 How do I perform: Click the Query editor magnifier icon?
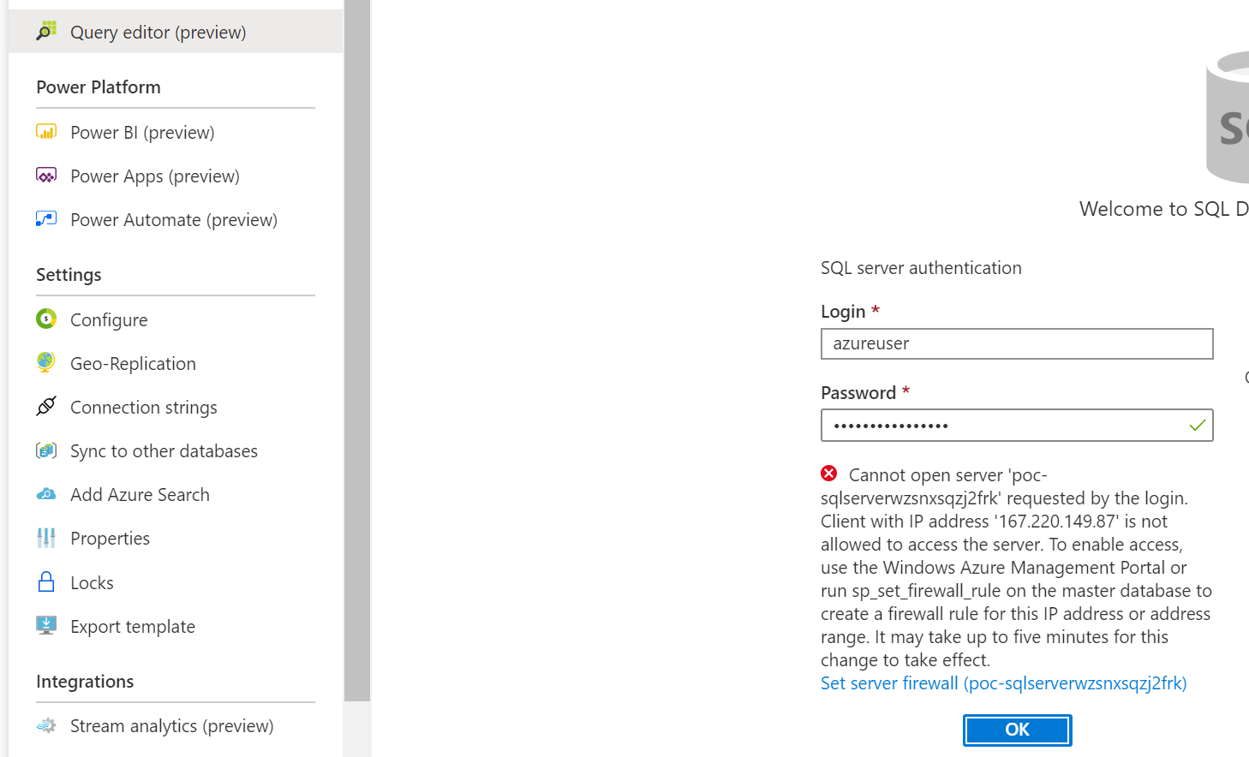46,32
